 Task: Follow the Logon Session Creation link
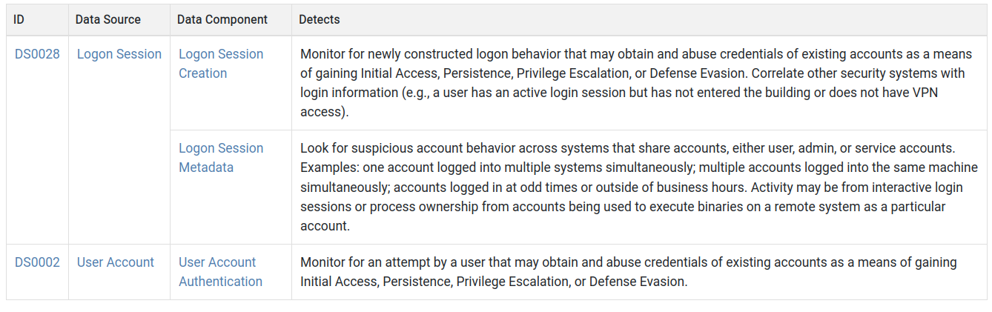221,64
